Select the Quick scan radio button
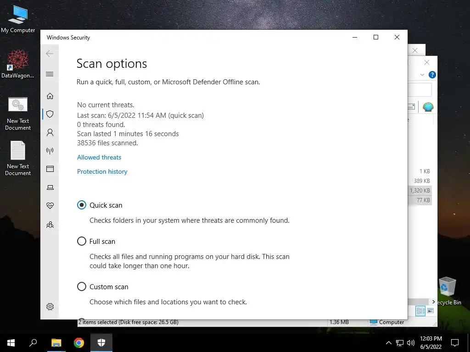 click(82, 205)
